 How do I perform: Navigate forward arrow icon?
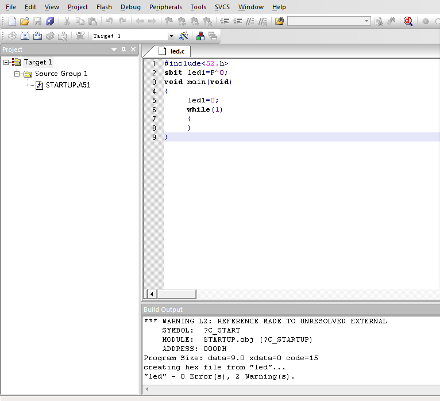pyautogui.click(x=152, y=21)
